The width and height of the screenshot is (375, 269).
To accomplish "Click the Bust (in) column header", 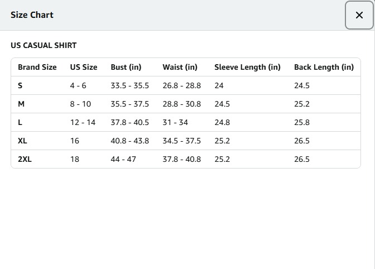I will tap(126, 67).
